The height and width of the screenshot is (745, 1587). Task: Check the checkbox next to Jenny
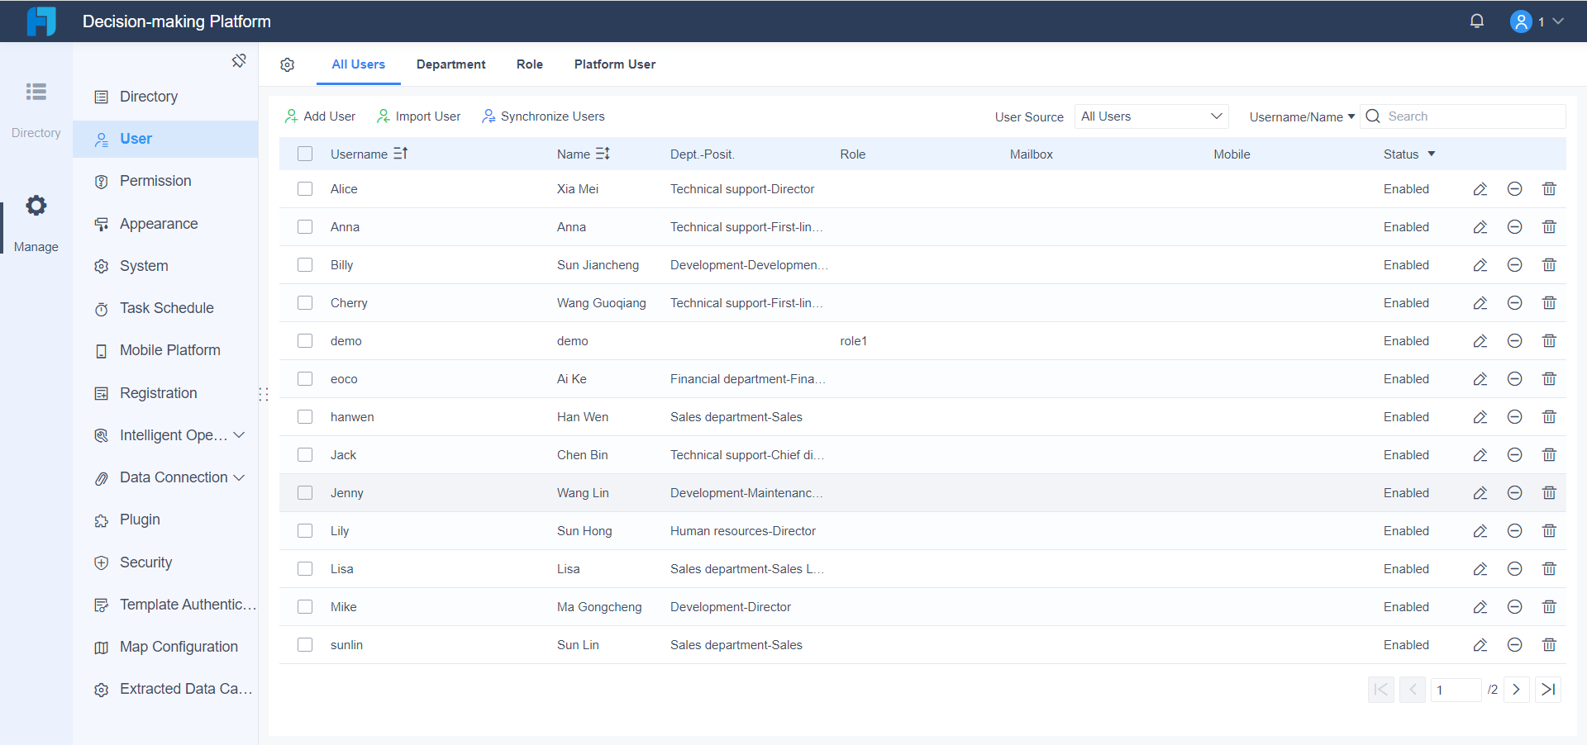(305, 492)
